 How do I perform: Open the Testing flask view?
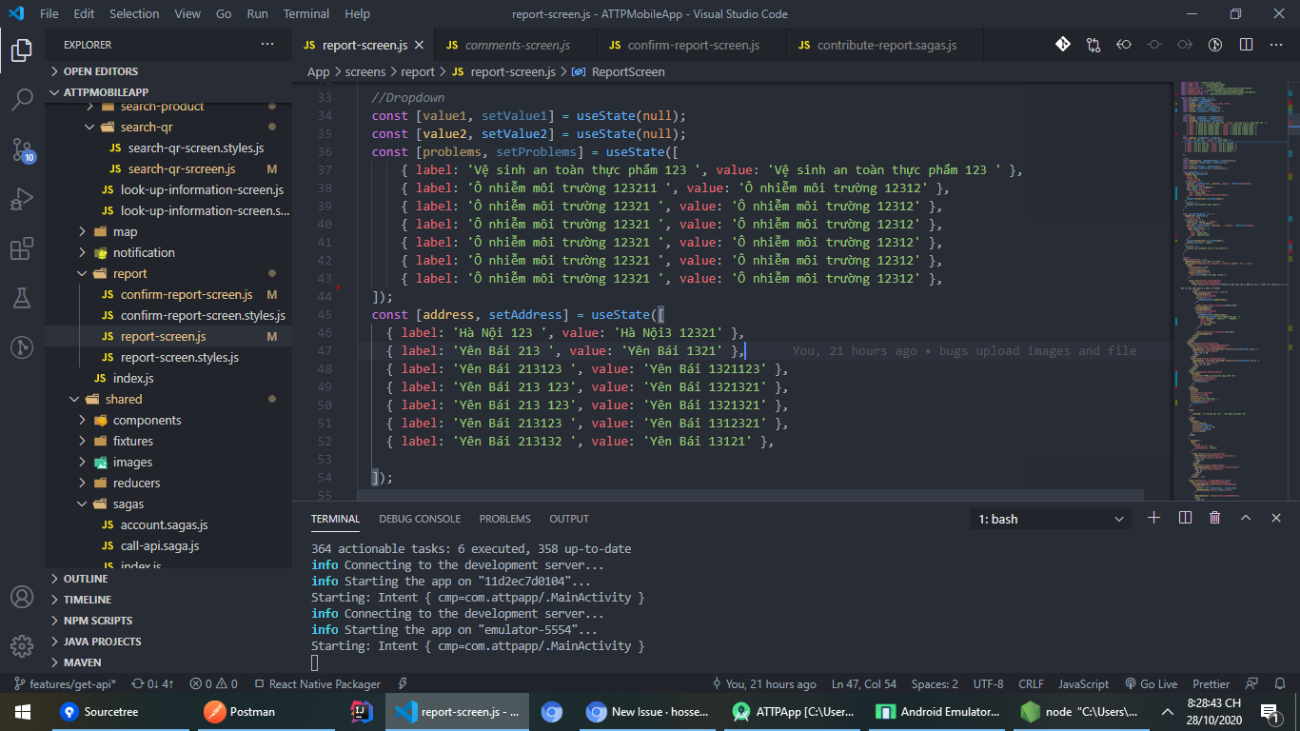click(22, 299)
